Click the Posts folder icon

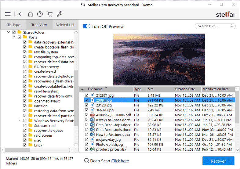[25, 37]
